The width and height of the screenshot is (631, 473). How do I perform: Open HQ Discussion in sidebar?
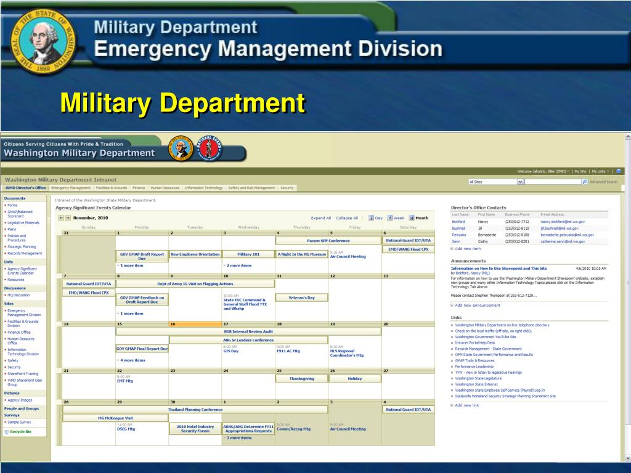pos(18,295)
